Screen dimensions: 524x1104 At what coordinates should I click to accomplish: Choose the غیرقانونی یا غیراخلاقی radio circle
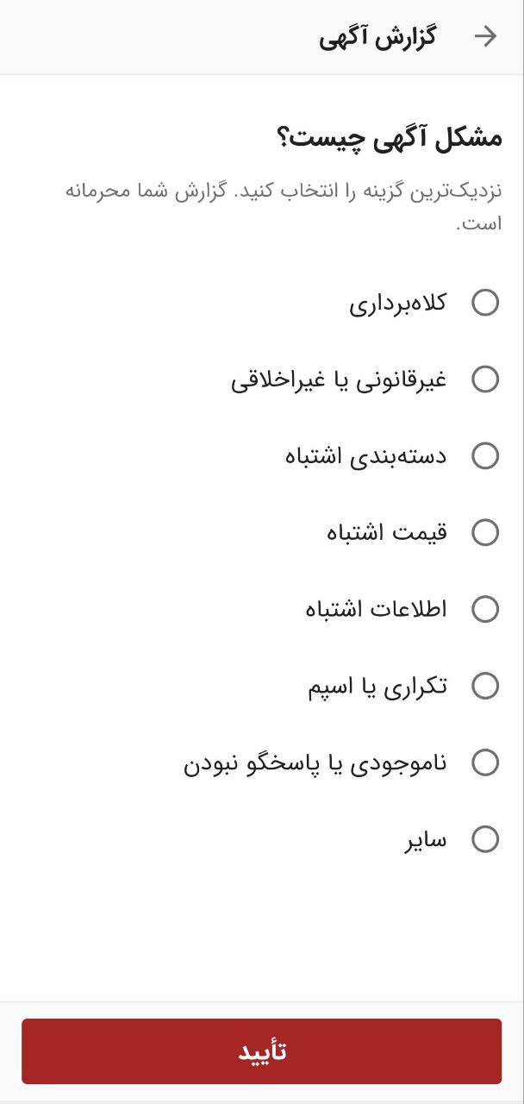[485, 379]
